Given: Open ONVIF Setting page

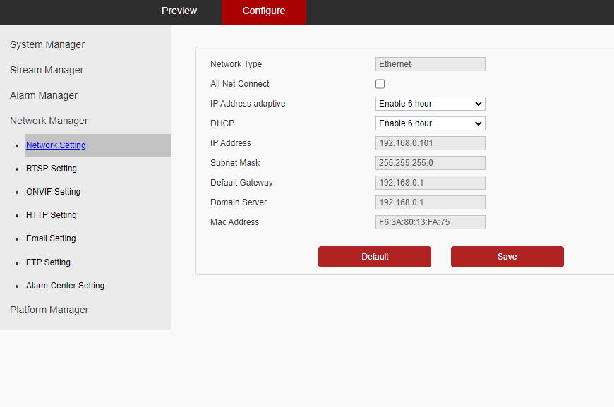Looking at the screenshot, I should tap(53, 192).
